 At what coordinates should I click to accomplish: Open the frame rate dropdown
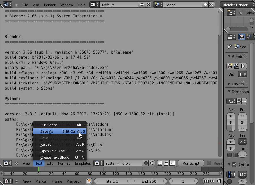click(x=242, y=141)
